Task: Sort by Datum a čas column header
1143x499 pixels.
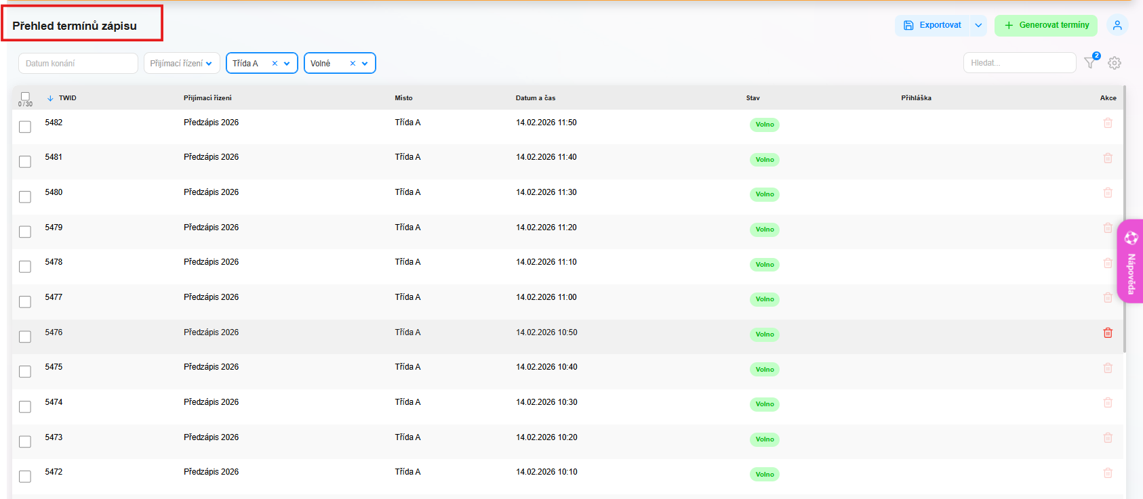Action: click(535, 98)
